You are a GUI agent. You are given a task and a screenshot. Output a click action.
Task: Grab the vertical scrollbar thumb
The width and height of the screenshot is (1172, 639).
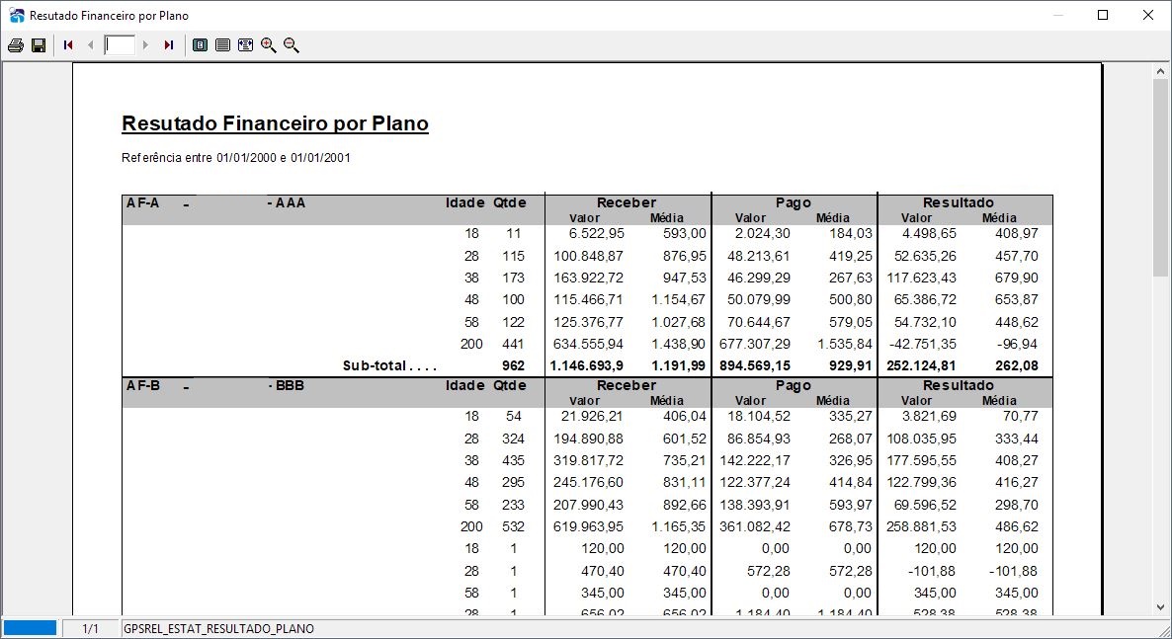[x=1160, y=177]
